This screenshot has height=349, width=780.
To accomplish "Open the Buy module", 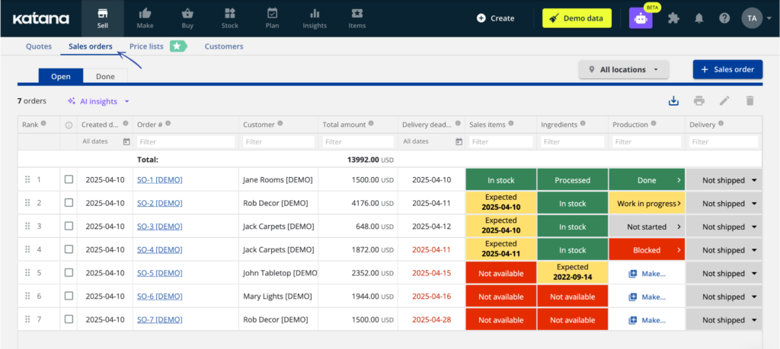I will pyautogui.click(x=187, y=18).
